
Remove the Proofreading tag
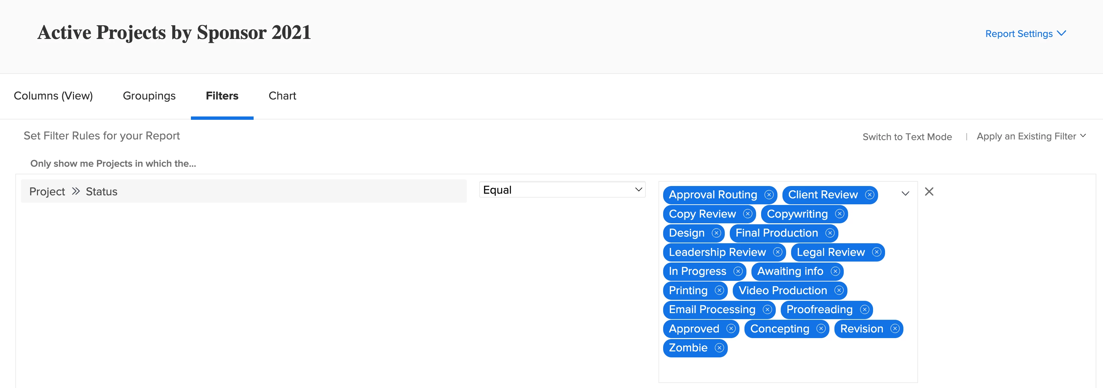point(864,310)
